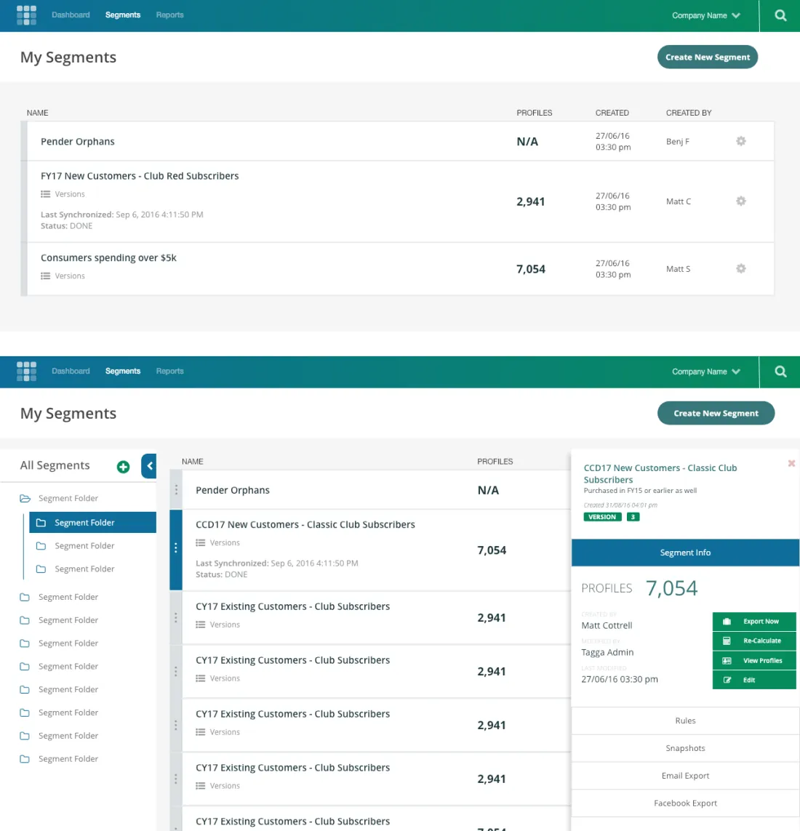Click the Edit button in segment panel
The image size is (800, 831).
click(754, 680)
